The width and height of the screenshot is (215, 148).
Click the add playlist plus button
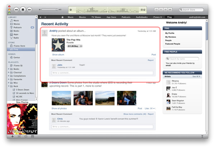click(13, 137)
